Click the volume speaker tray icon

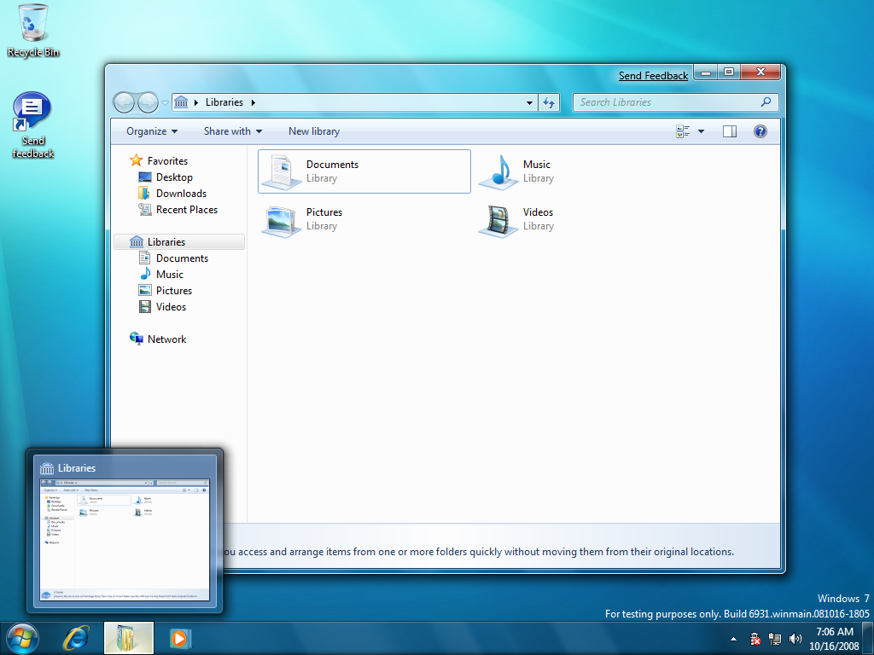click(796, 639)
